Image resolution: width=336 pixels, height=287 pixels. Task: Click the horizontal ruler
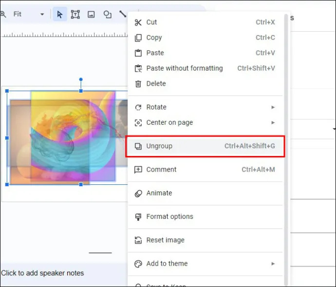coord(64,35)
